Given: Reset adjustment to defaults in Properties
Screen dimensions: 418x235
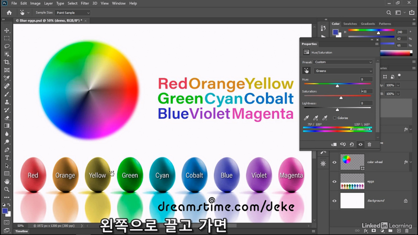Looking at the screenshot, I should [352, 144].
